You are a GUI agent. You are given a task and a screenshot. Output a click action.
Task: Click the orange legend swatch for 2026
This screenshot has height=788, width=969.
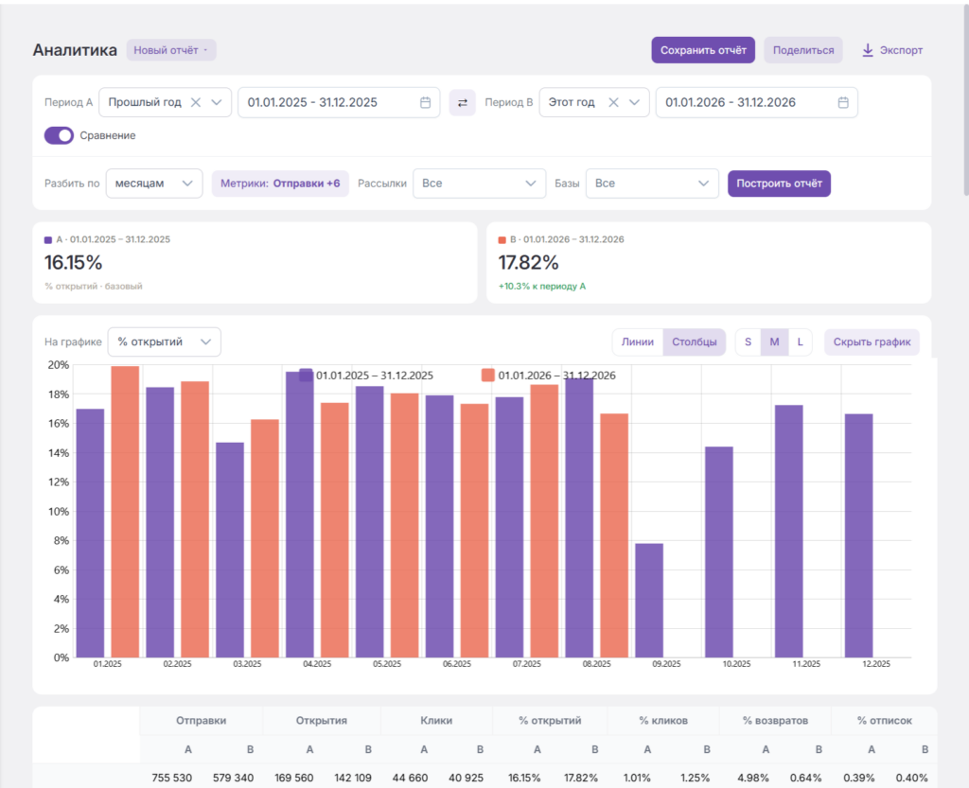(488, 375)
